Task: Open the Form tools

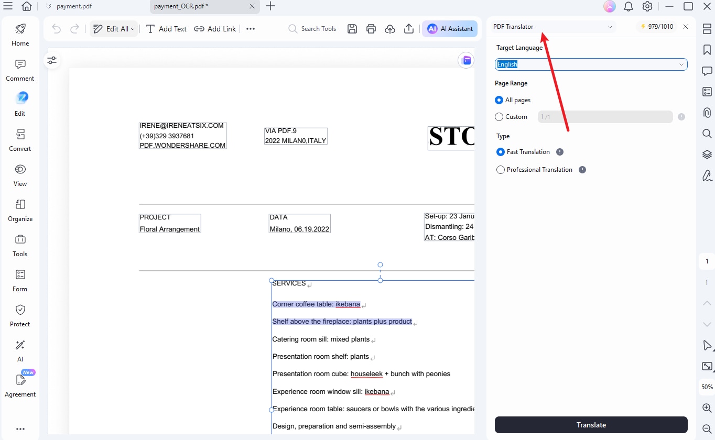Action: (20, 280)
